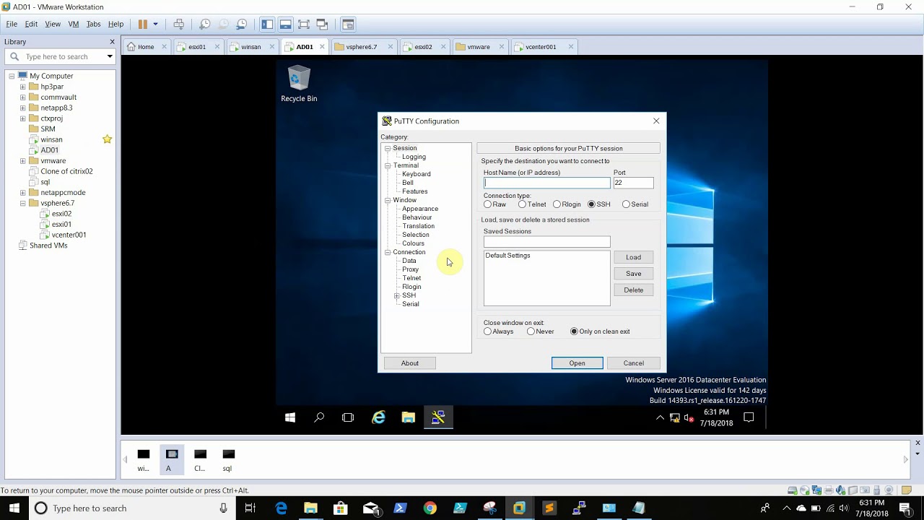Click the console view toolbar icon
Viewport: 924px width, 520px height.
pos(348,24)
